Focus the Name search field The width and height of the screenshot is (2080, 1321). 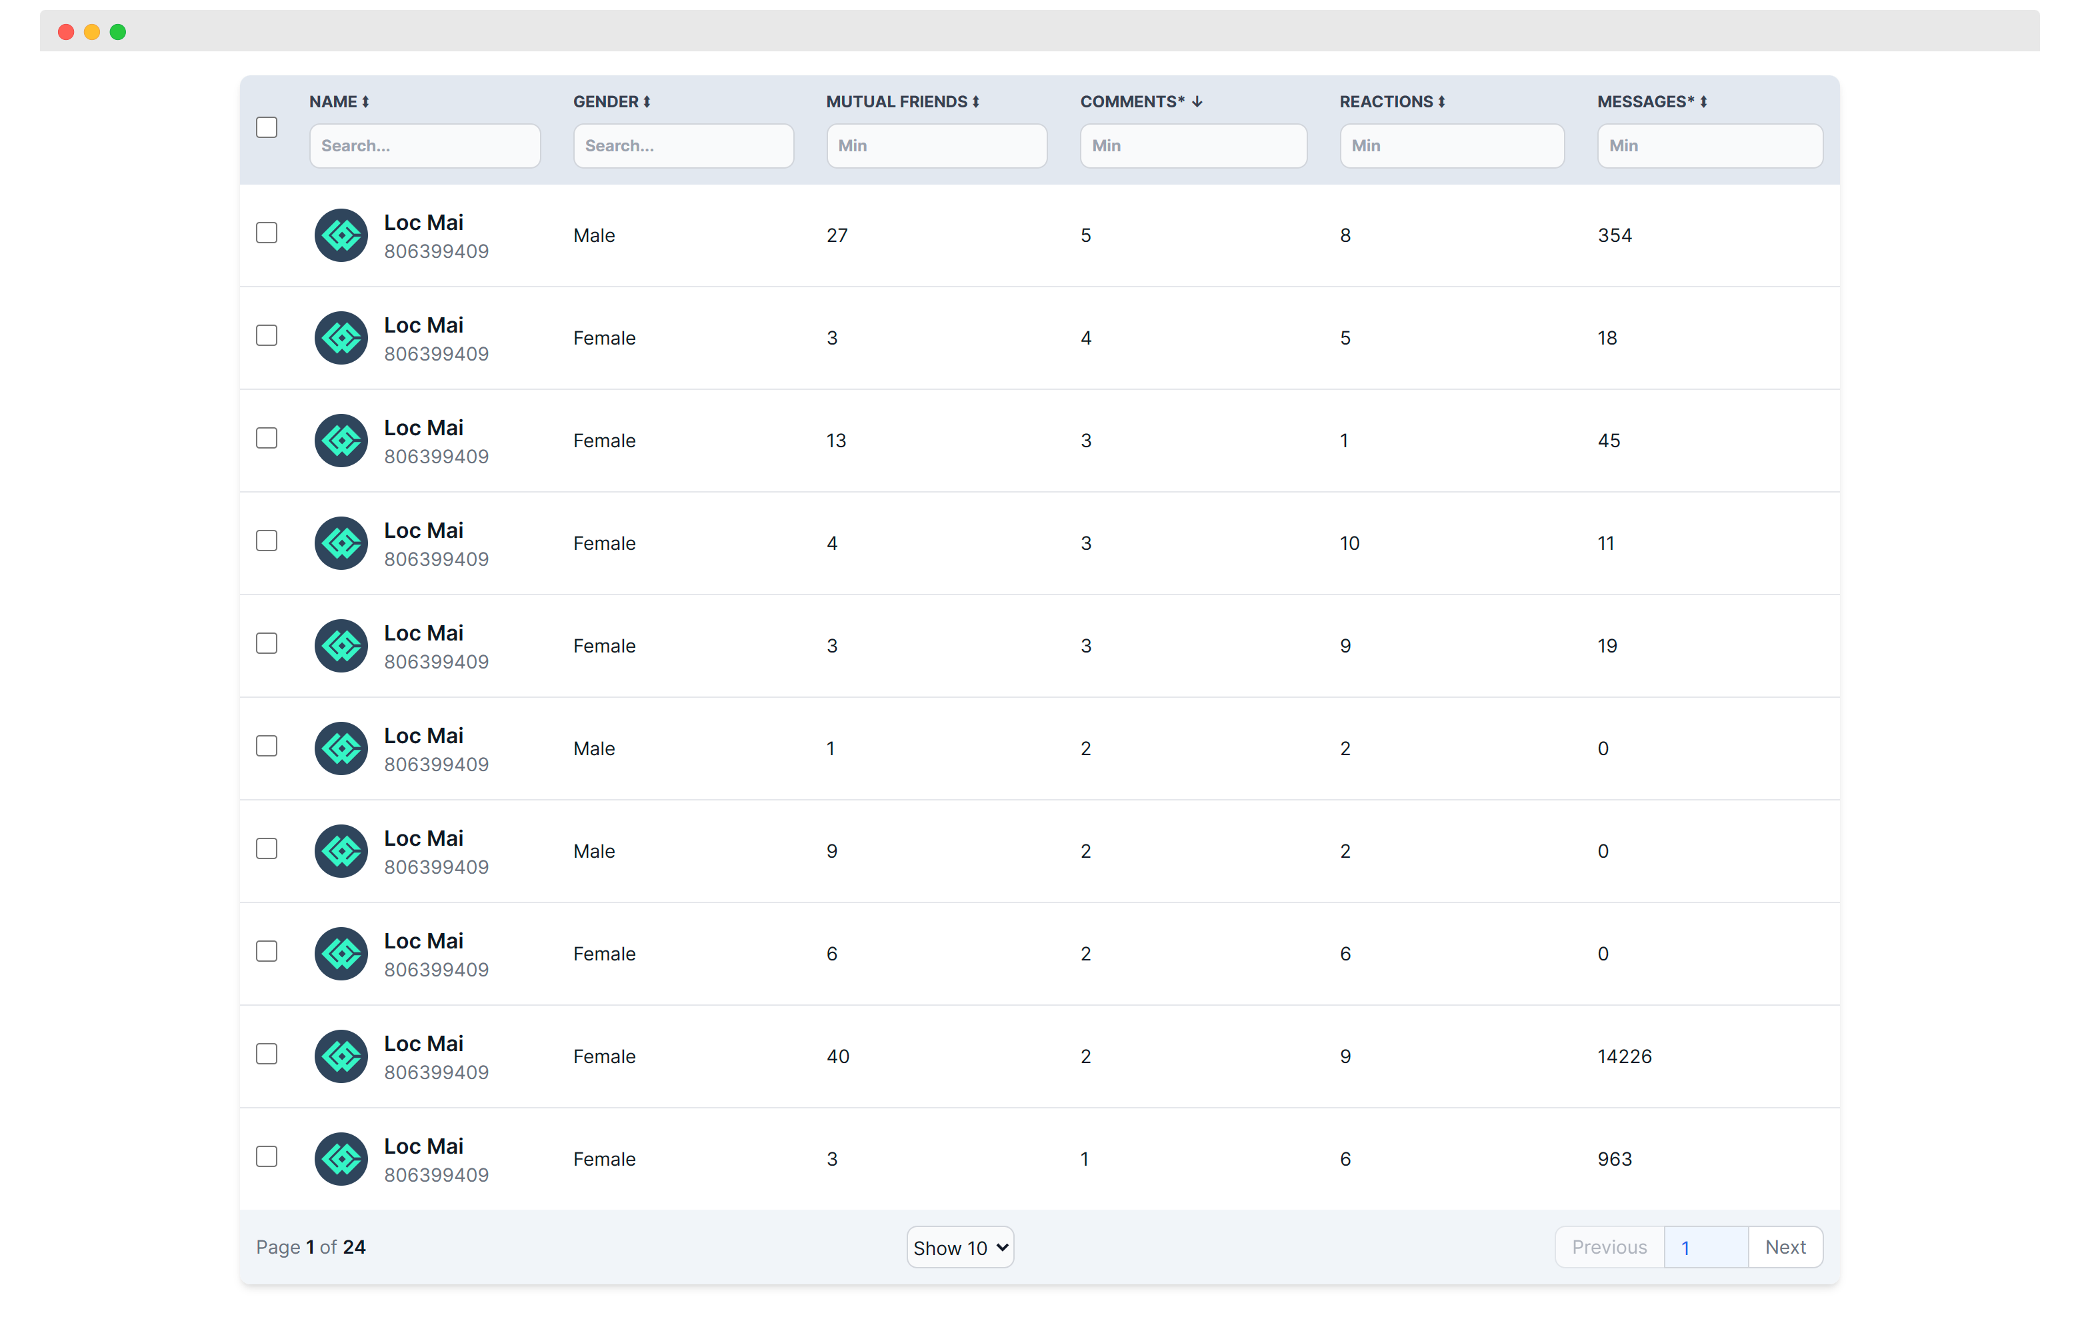click(425, 145)
